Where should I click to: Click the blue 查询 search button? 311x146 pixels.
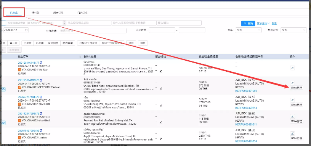tap(248, 23)
